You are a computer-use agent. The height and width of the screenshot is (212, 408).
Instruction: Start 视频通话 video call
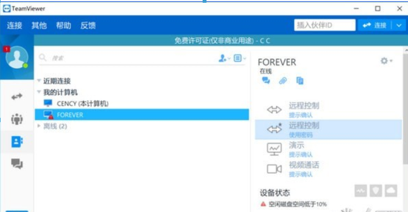point(328,169)
